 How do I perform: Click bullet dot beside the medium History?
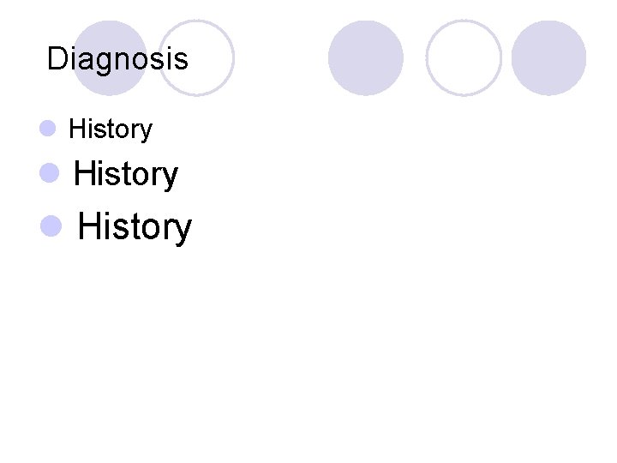tap(49, 173)
